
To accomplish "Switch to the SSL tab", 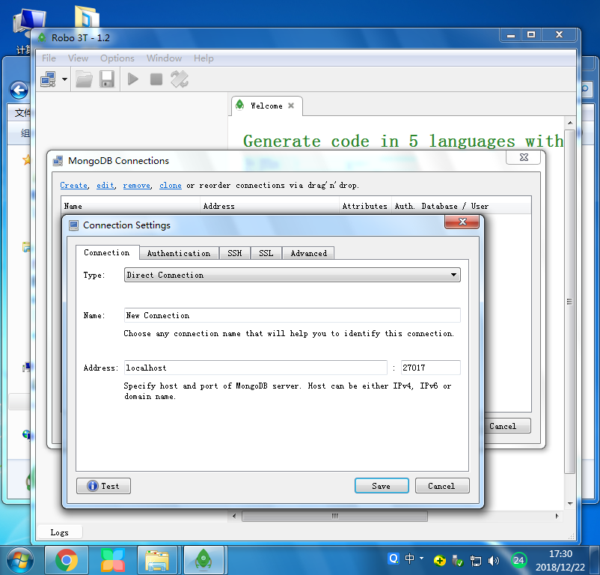I will coord(266,253).
